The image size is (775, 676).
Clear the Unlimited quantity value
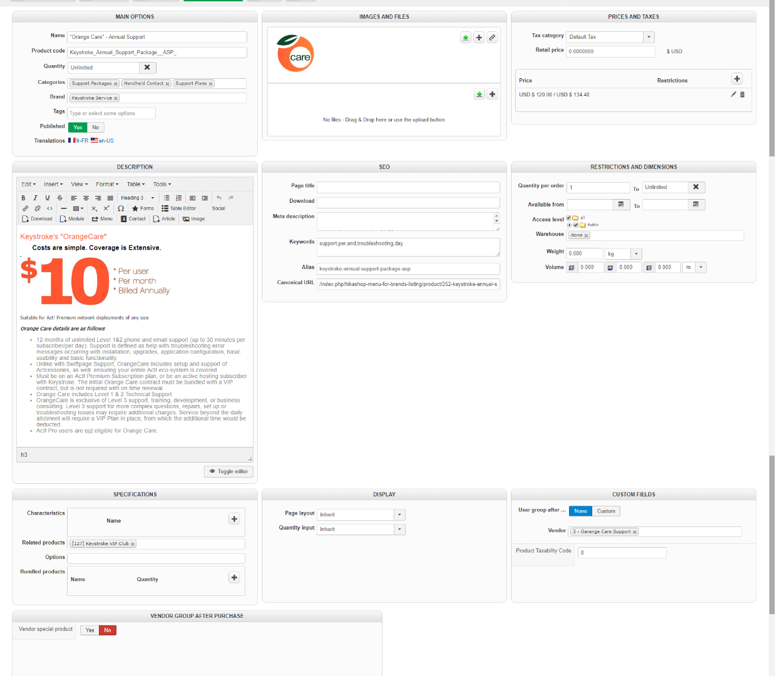[x=147, y=68]
